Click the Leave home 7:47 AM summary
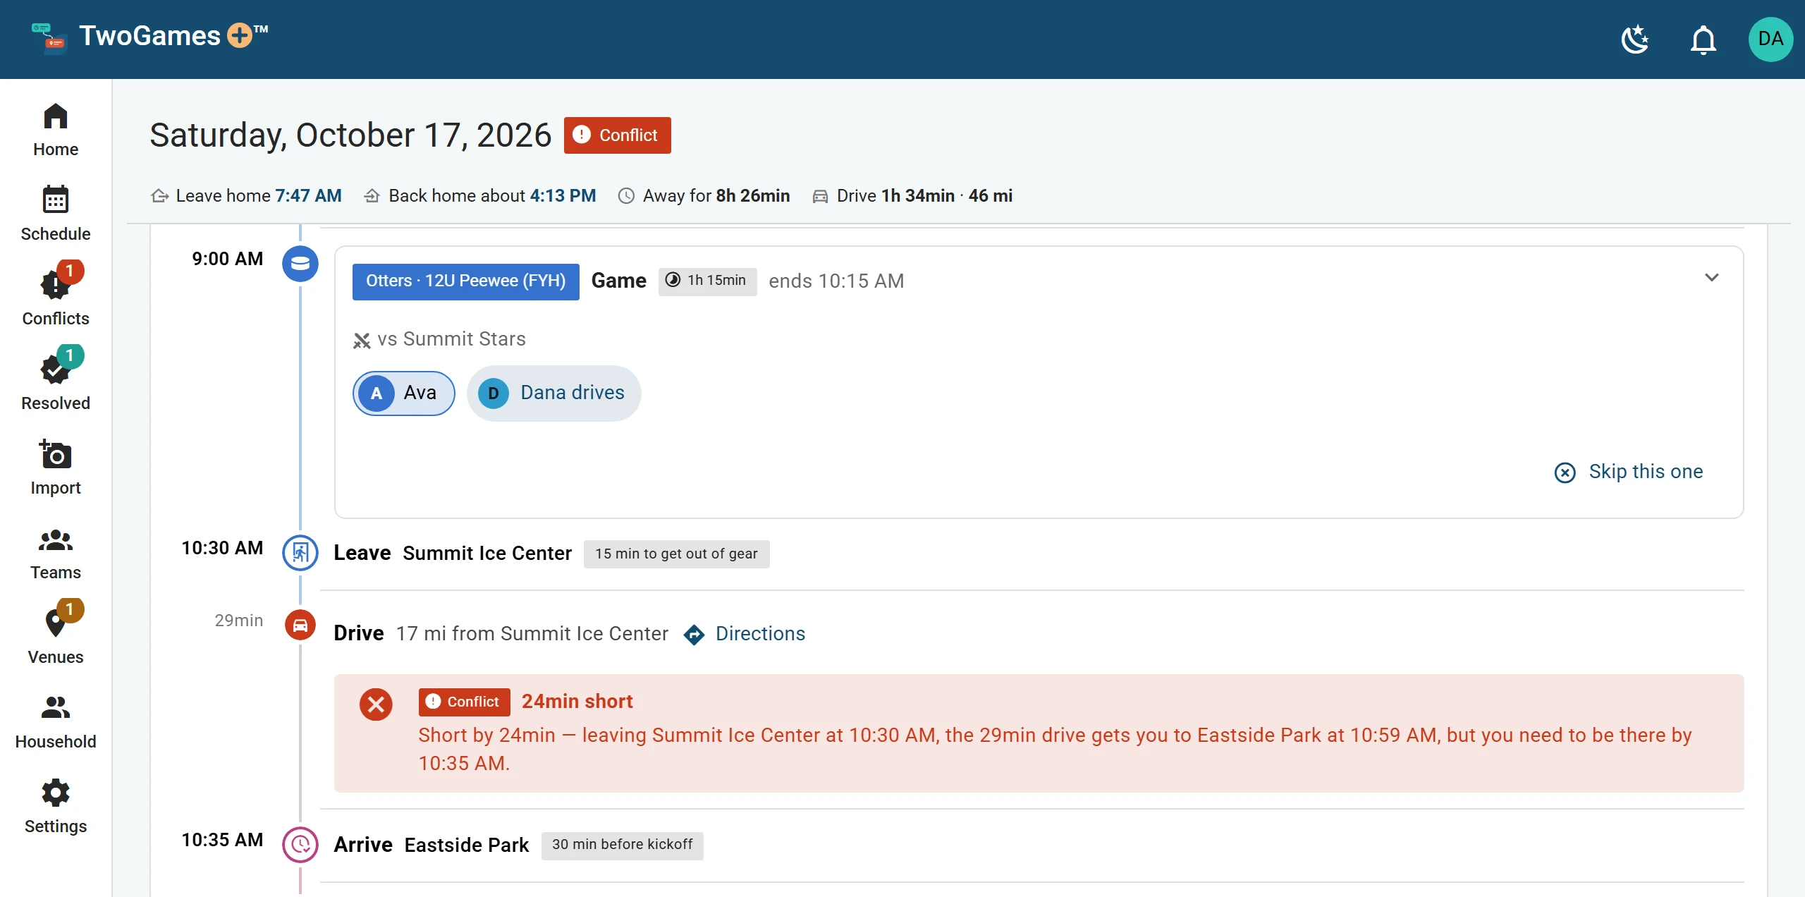Image resolution: width=1805 pixels, height=897 pixels. coord(247,196)
